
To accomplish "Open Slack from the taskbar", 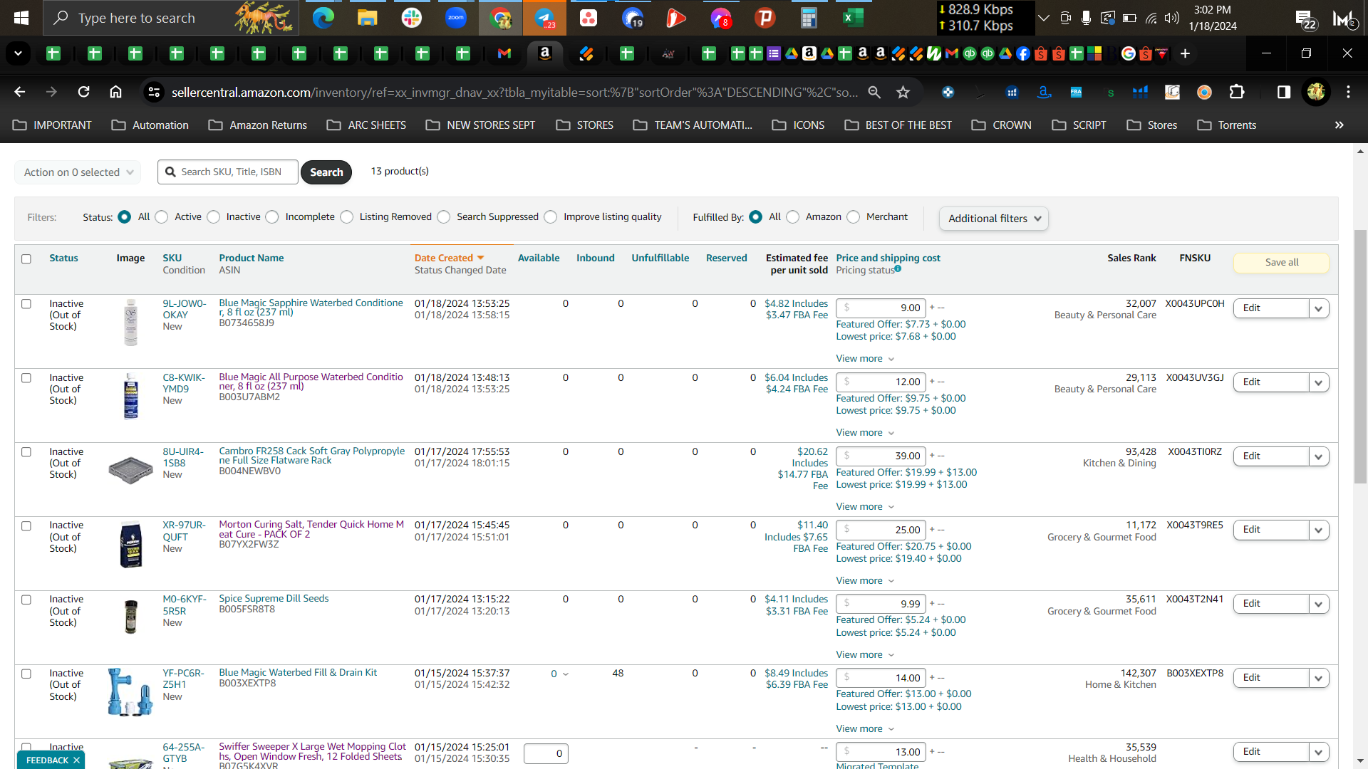I will coord(412,18).
